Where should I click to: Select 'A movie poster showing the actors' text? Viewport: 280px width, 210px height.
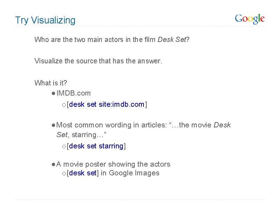tap(113, 164)
